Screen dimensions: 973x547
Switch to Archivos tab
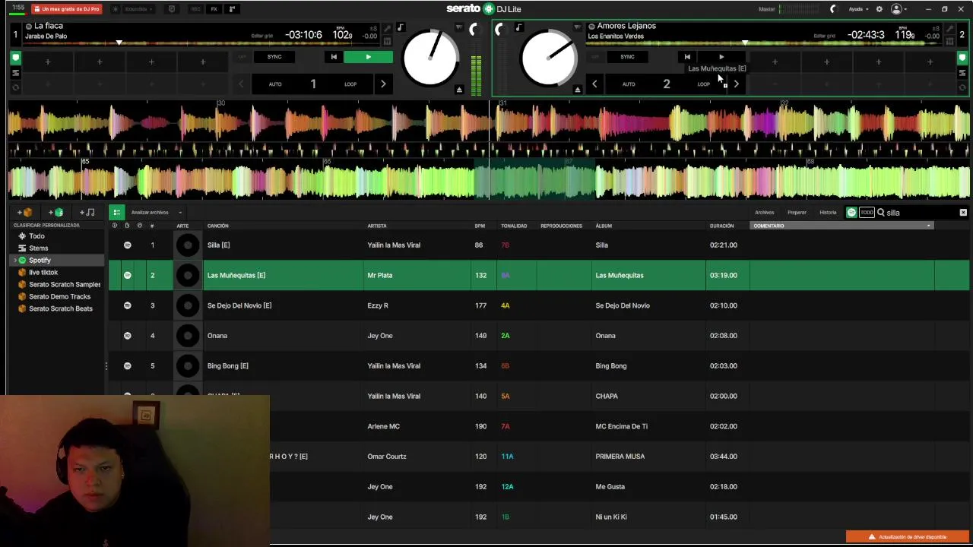tap(764, 213)
